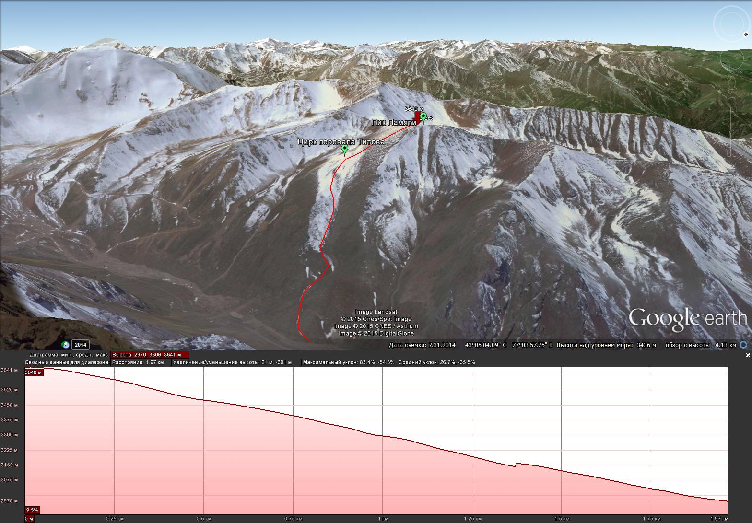
Task: Click the Google Earth logo
Action: (x=687, y=319)
